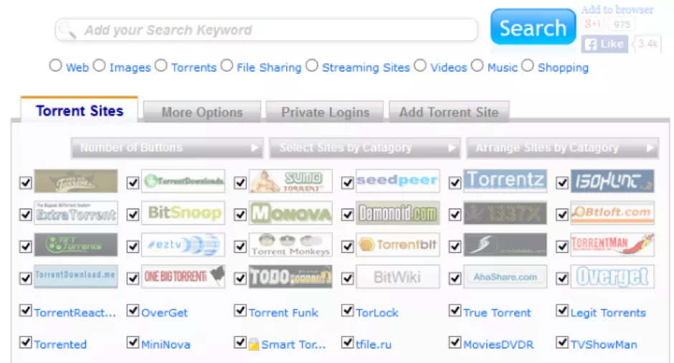
Task: Open the Torrent Monkeys site logo
Action: [x=290, y=245]
